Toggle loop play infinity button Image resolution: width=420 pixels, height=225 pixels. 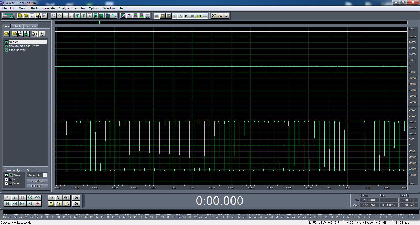pos(38,198)
